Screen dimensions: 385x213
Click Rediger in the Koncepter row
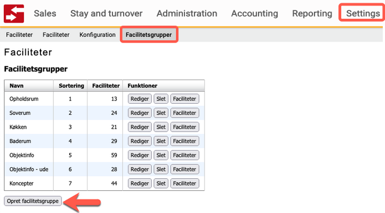click(140, 183)
